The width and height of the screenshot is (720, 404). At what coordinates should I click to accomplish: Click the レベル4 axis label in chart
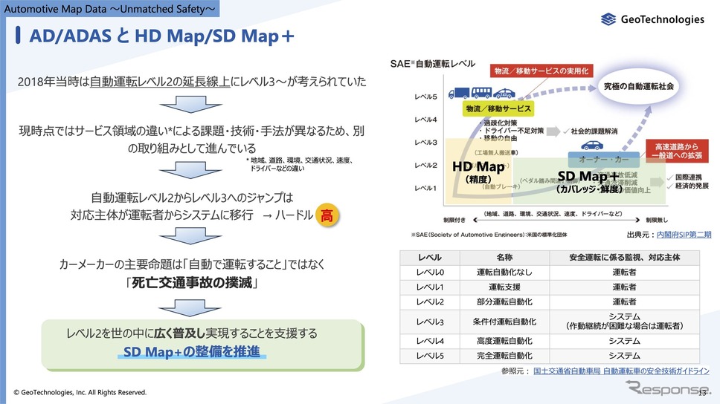[425, 120]
